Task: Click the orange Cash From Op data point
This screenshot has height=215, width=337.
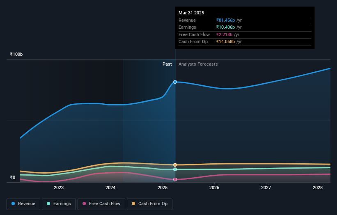Action: click(x=175, y=165)
